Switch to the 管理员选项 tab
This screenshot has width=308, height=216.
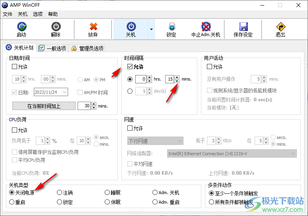(87, 48)
